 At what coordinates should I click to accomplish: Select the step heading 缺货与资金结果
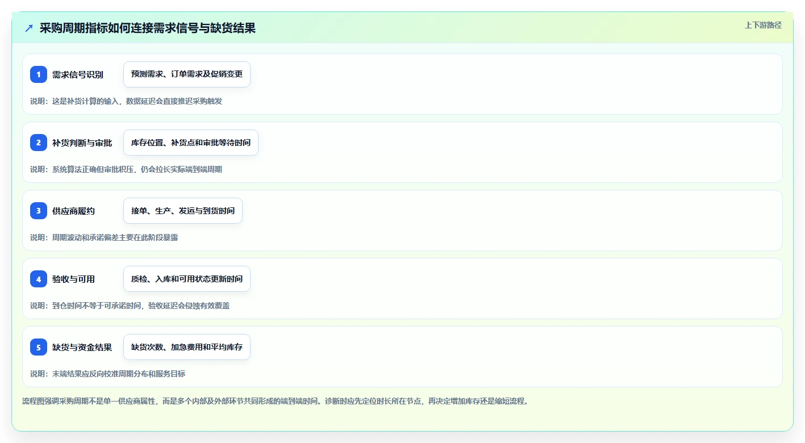pyautogui.click(x=82, y=347)
